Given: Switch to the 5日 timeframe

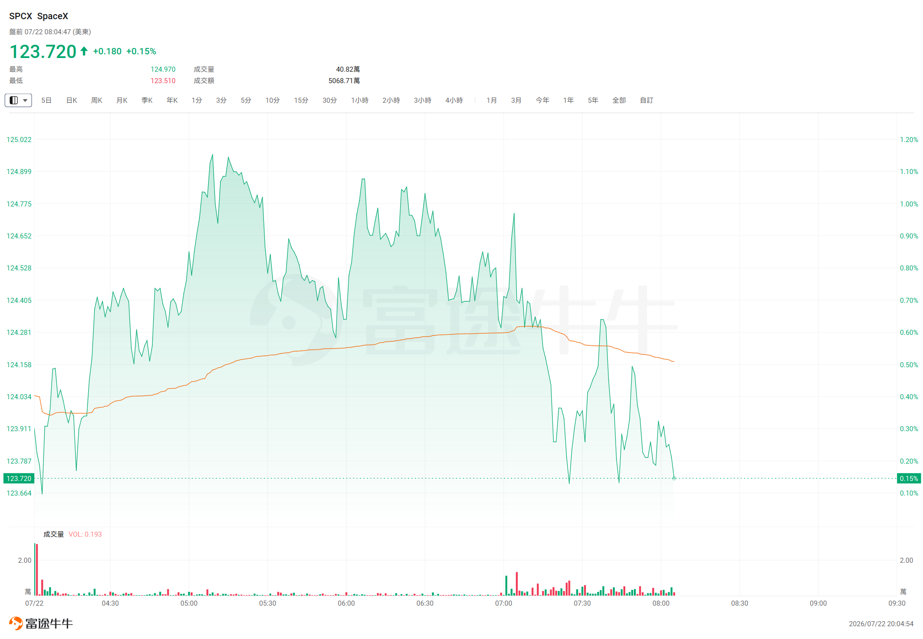Looking at the screenshot, I should click(46, 100).
